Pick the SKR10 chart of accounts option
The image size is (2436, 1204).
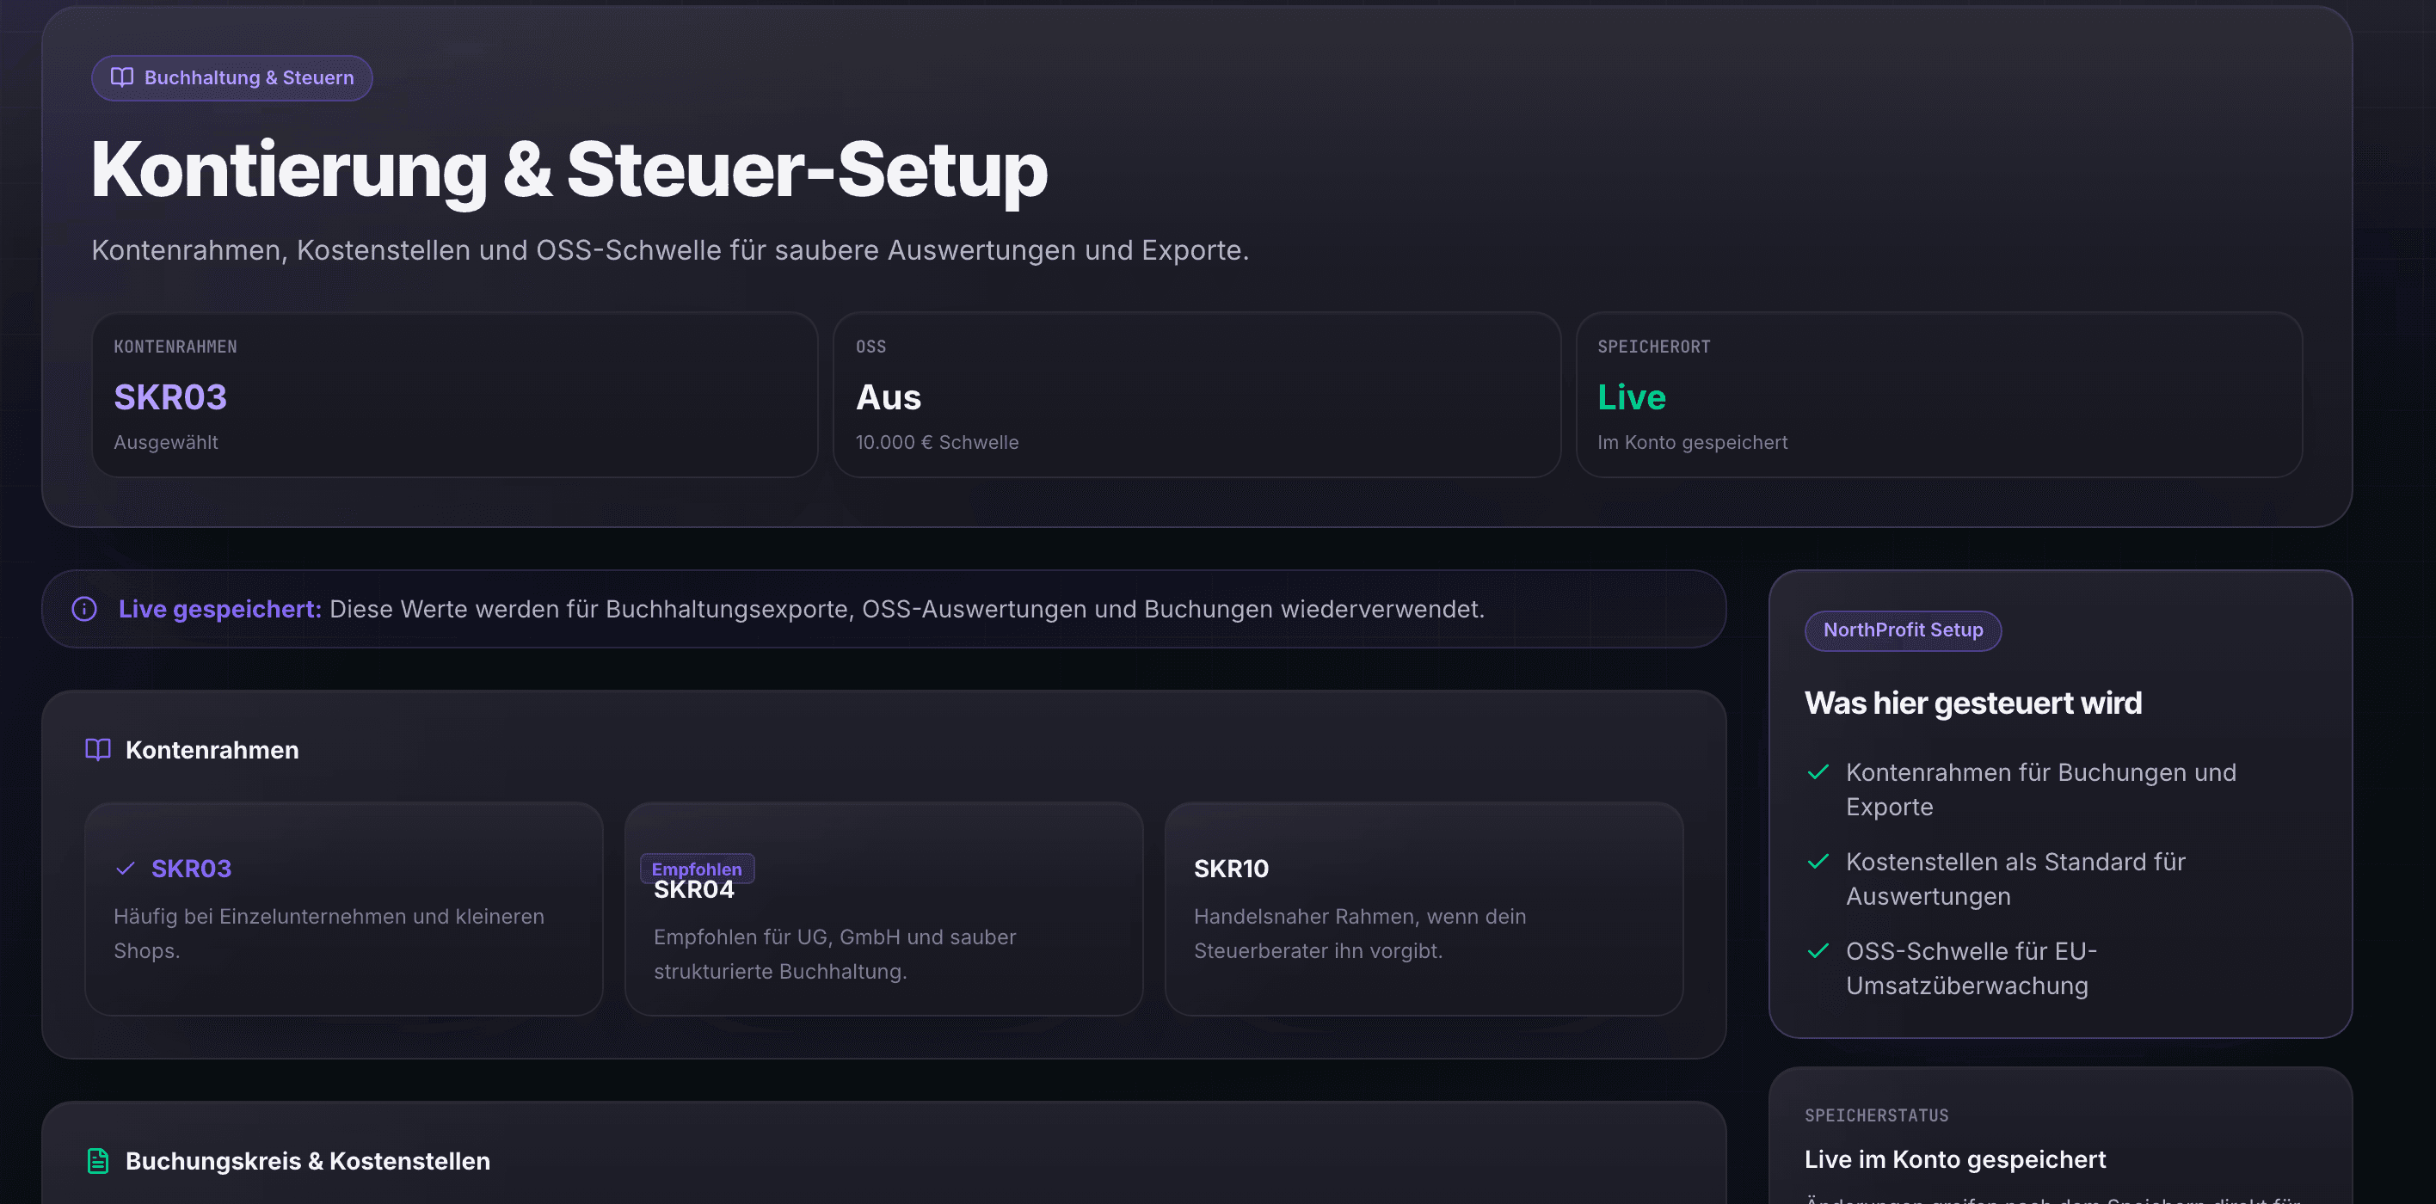[x=1424, y=909]
